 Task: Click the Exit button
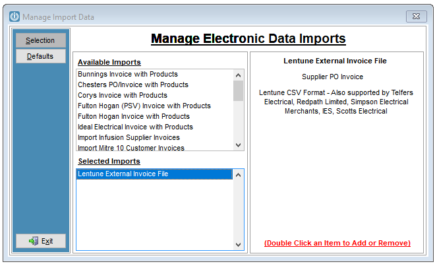41,241
